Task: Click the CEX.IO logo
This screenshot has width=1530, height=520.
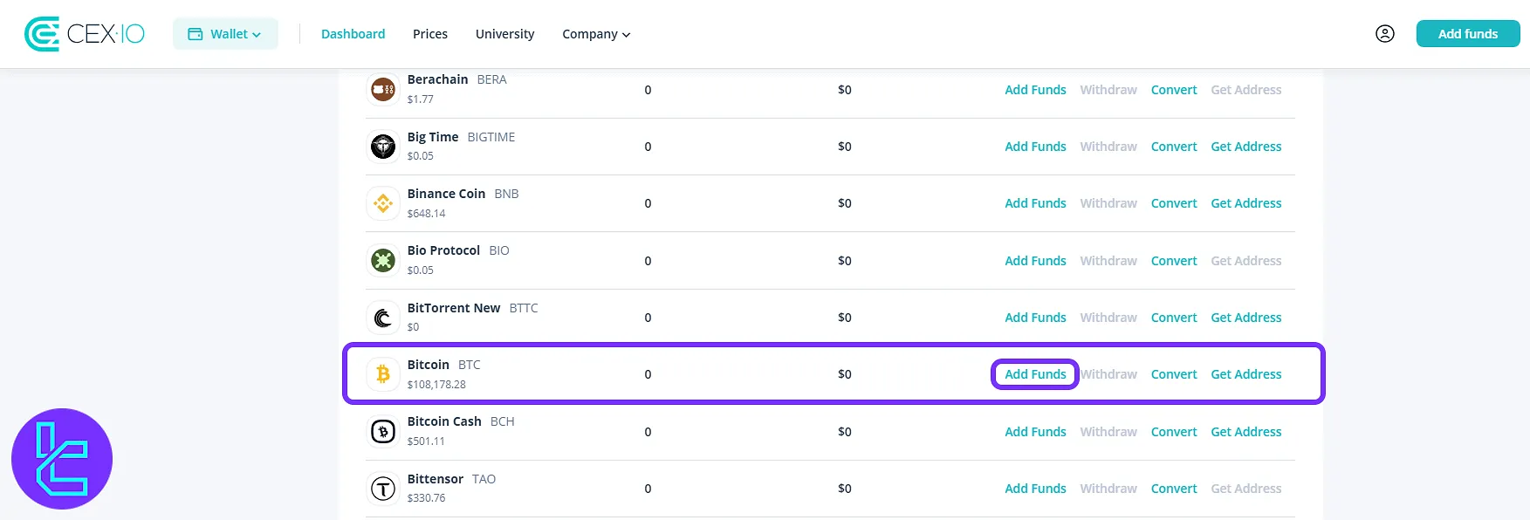Action: [85, 34]
